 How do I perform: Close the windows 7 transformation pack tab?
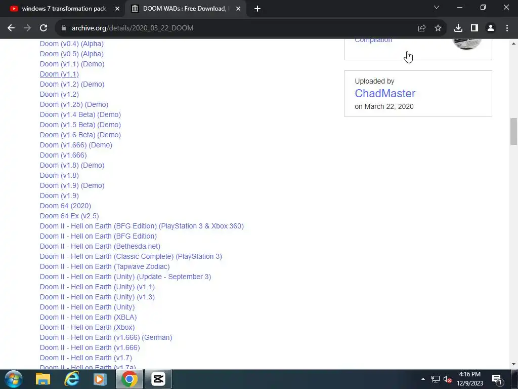tap(117, 9)
